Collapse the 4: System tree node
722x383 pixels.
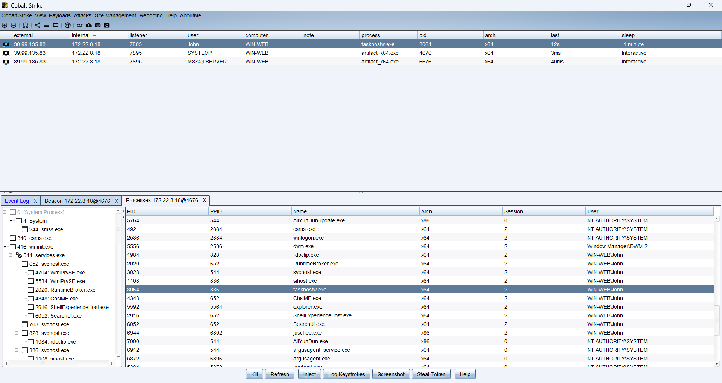pyautogui.click(x=11, y=221)
